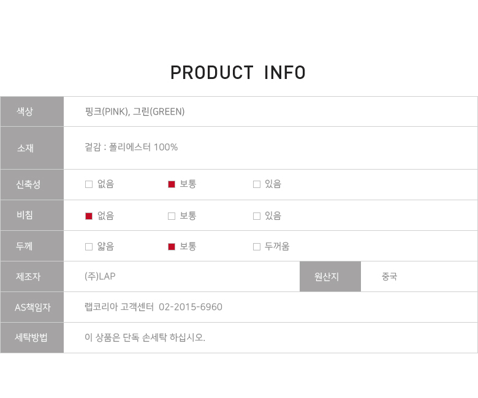
Task: Check the 비침 보통 checkbox
Action: (172, 216)
